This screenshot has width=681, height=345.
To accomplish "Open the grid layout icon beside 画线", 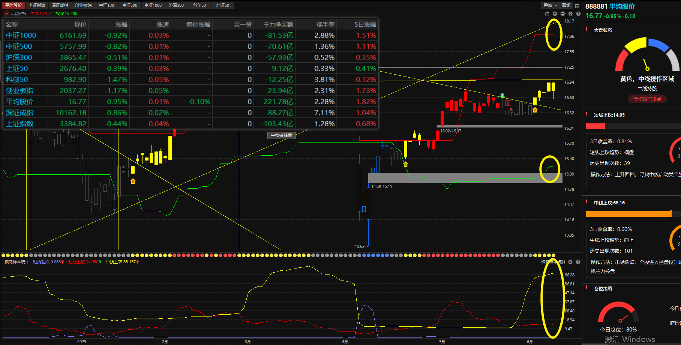I will pyautogui.click(x=577, y=6).
